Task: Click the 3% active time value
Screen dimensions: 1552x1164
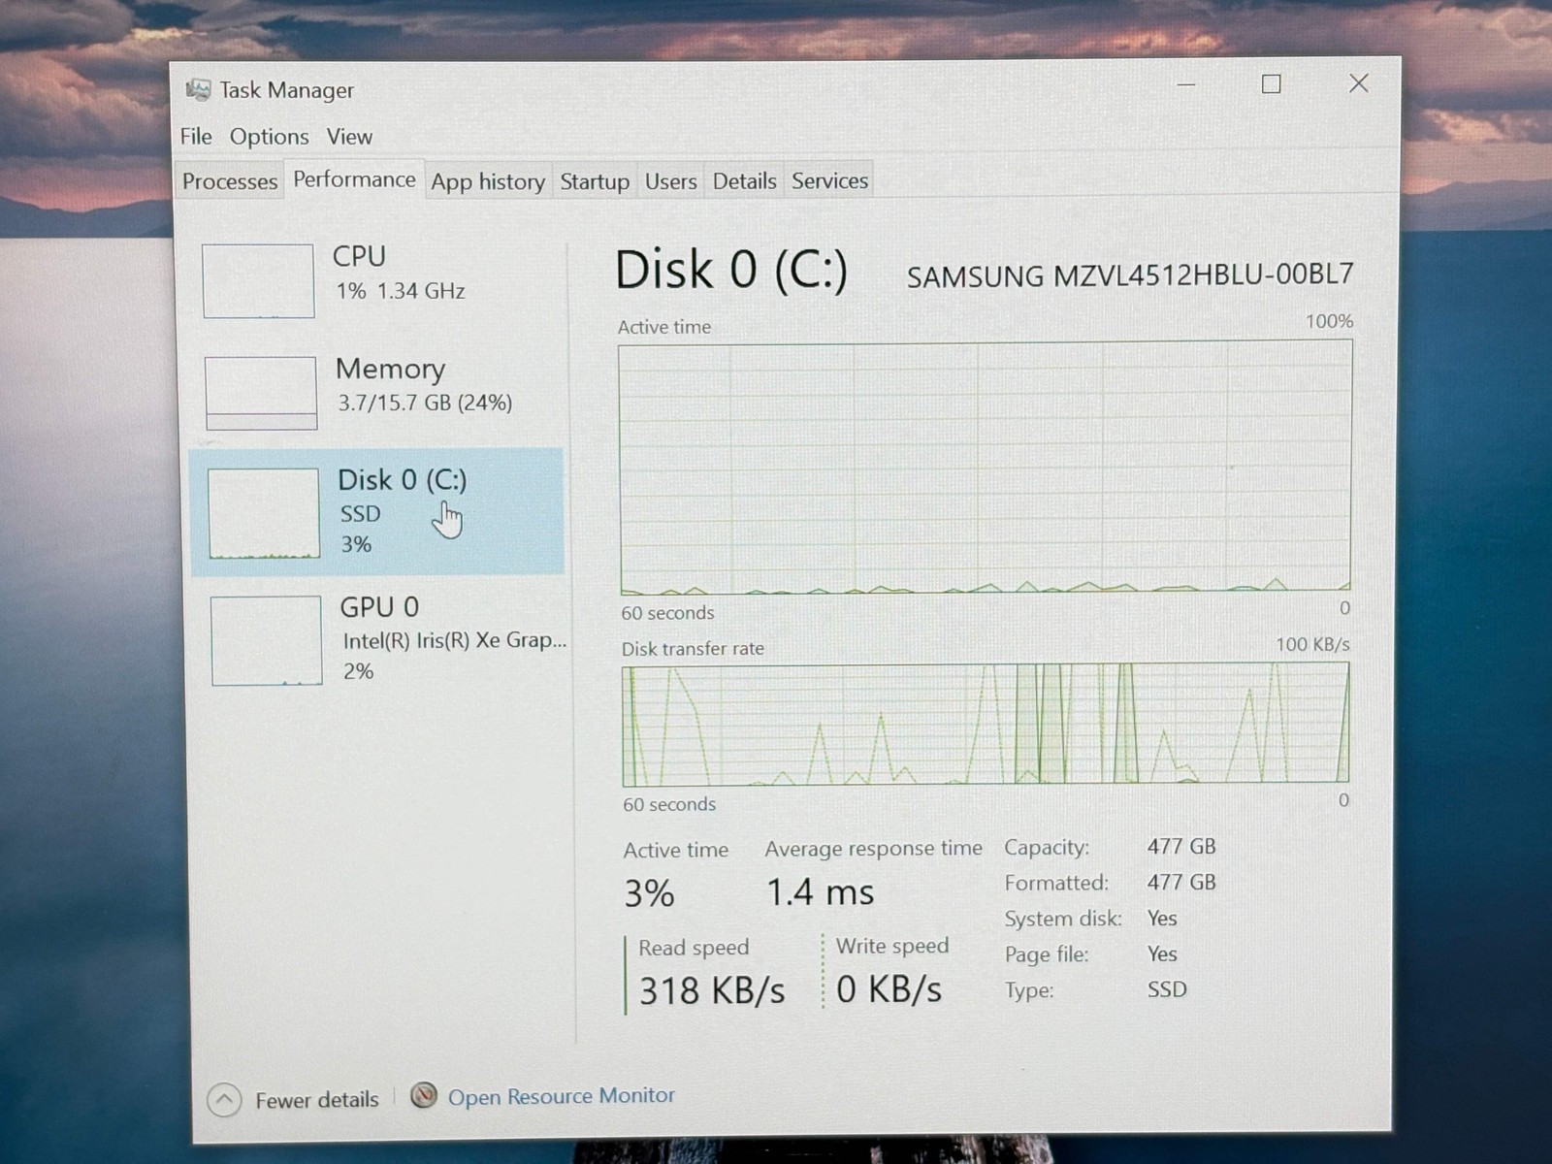Action: (649, 893)
